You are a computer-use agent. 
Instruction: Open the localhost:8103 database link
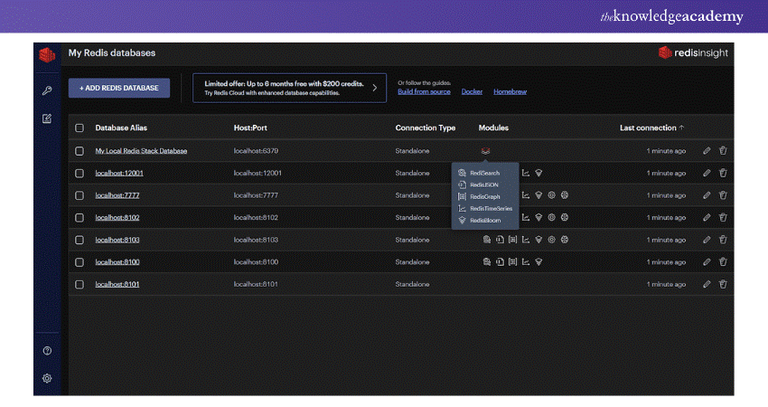pos(117,240)
